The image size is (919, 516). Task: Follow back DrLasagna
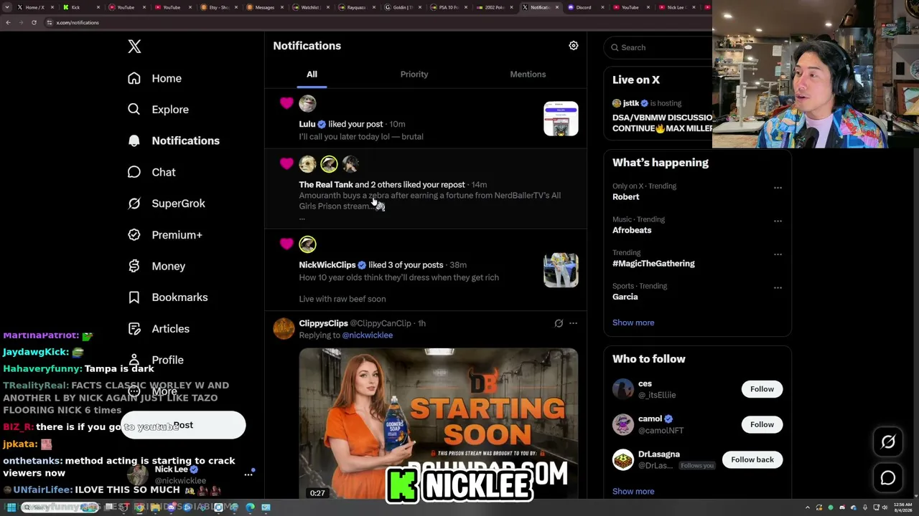[x=752, y=459]
